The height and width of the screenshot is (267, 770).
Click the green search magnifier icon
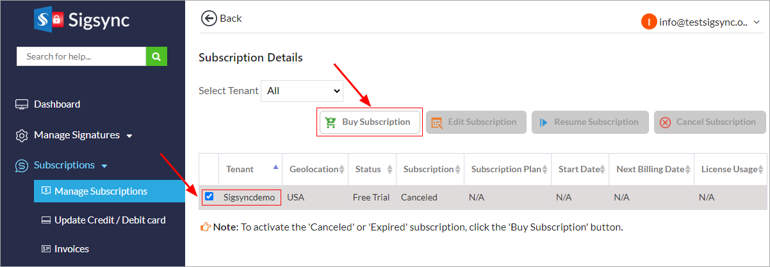pos(156,56)
